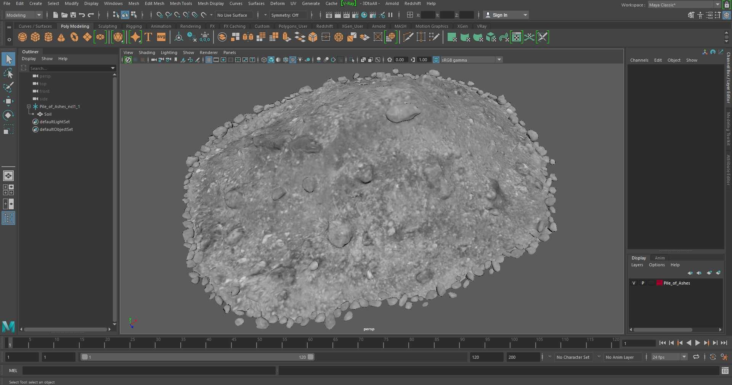Create a polygon torus from the shelf

pyautogui.click(x=74, y=37)
